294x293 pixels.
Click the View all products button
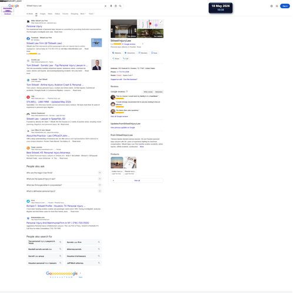[138, 181]
